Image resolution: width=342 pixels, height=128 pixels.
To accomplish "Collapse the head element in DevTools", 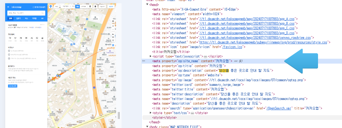I will (x=147, y=5).
